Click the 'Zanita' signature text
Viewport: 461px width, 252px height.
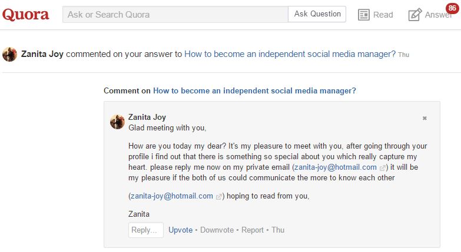[139, 214]
